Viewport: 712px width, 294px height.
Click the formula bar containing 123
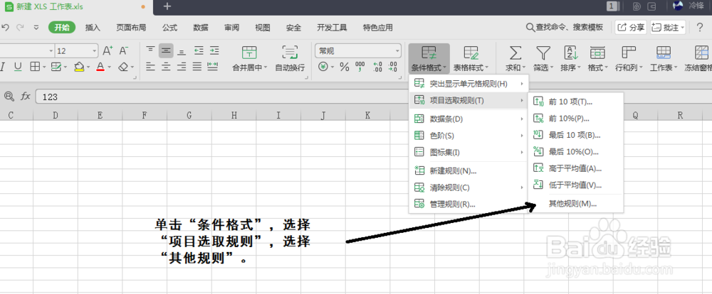[372, 96]
